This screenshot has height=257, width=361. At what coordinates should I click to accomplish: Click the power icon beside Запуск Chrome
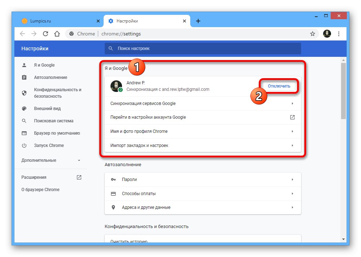(x=24, y=146)
